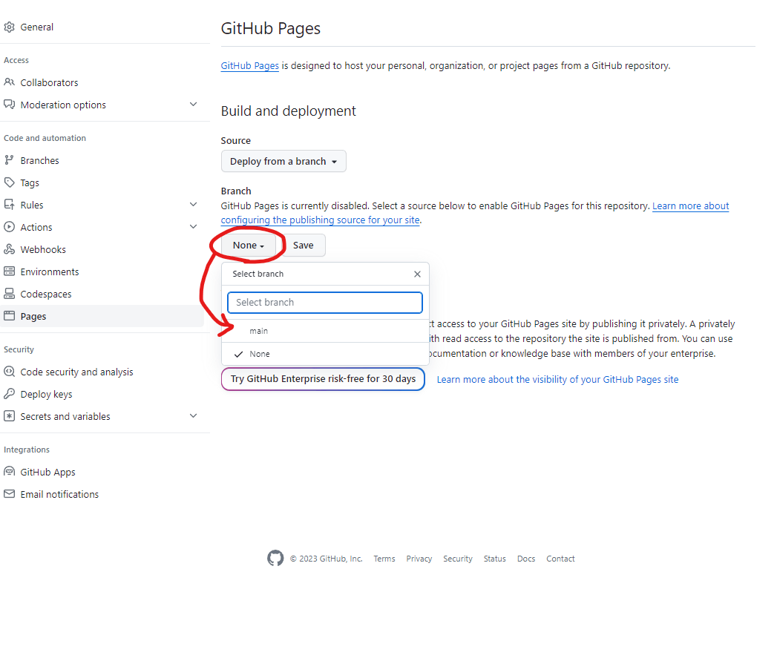Open Deploy keys settings
Image resolution: width=777 pixels, height=658 pixels.
(46, 394)
